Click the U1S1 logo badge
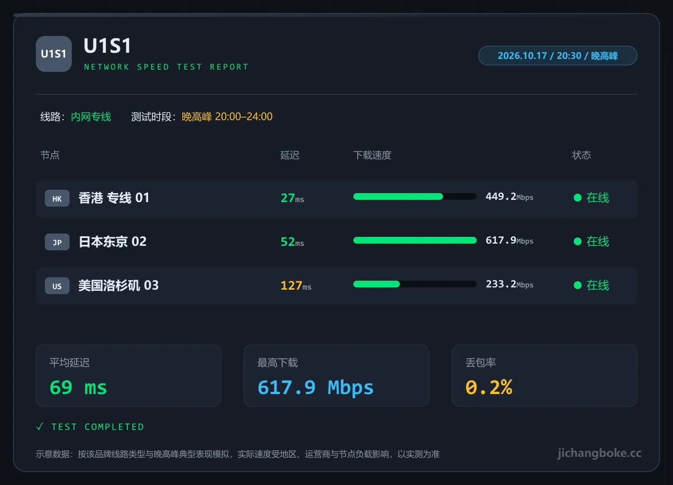Viewport: 673px width, 485px height. 54,54
